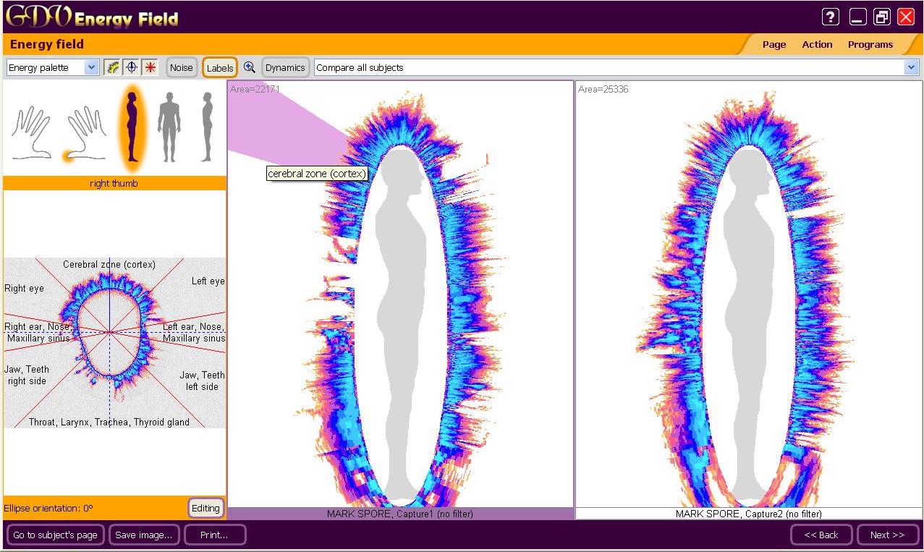Click the Ellipse orientation: 0° text
This screenshot has height=552, width=924.
[x=48, y=508]
